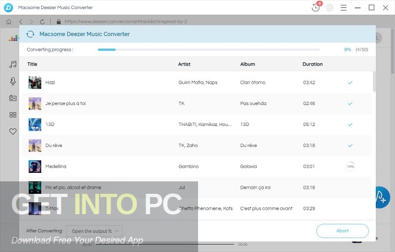Screen dimensions: 395x252
Task: Abort the conversion
Action: [x=343, y=231]
